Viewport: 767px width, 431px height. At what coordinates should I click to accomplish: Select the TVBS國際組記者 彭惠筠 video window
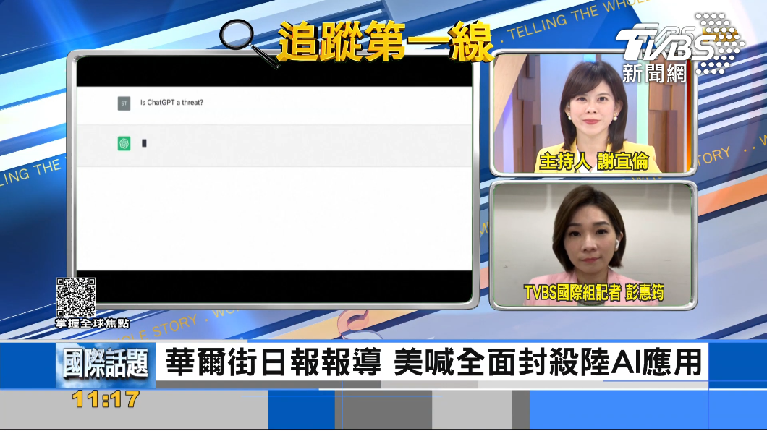coord(593,245)
